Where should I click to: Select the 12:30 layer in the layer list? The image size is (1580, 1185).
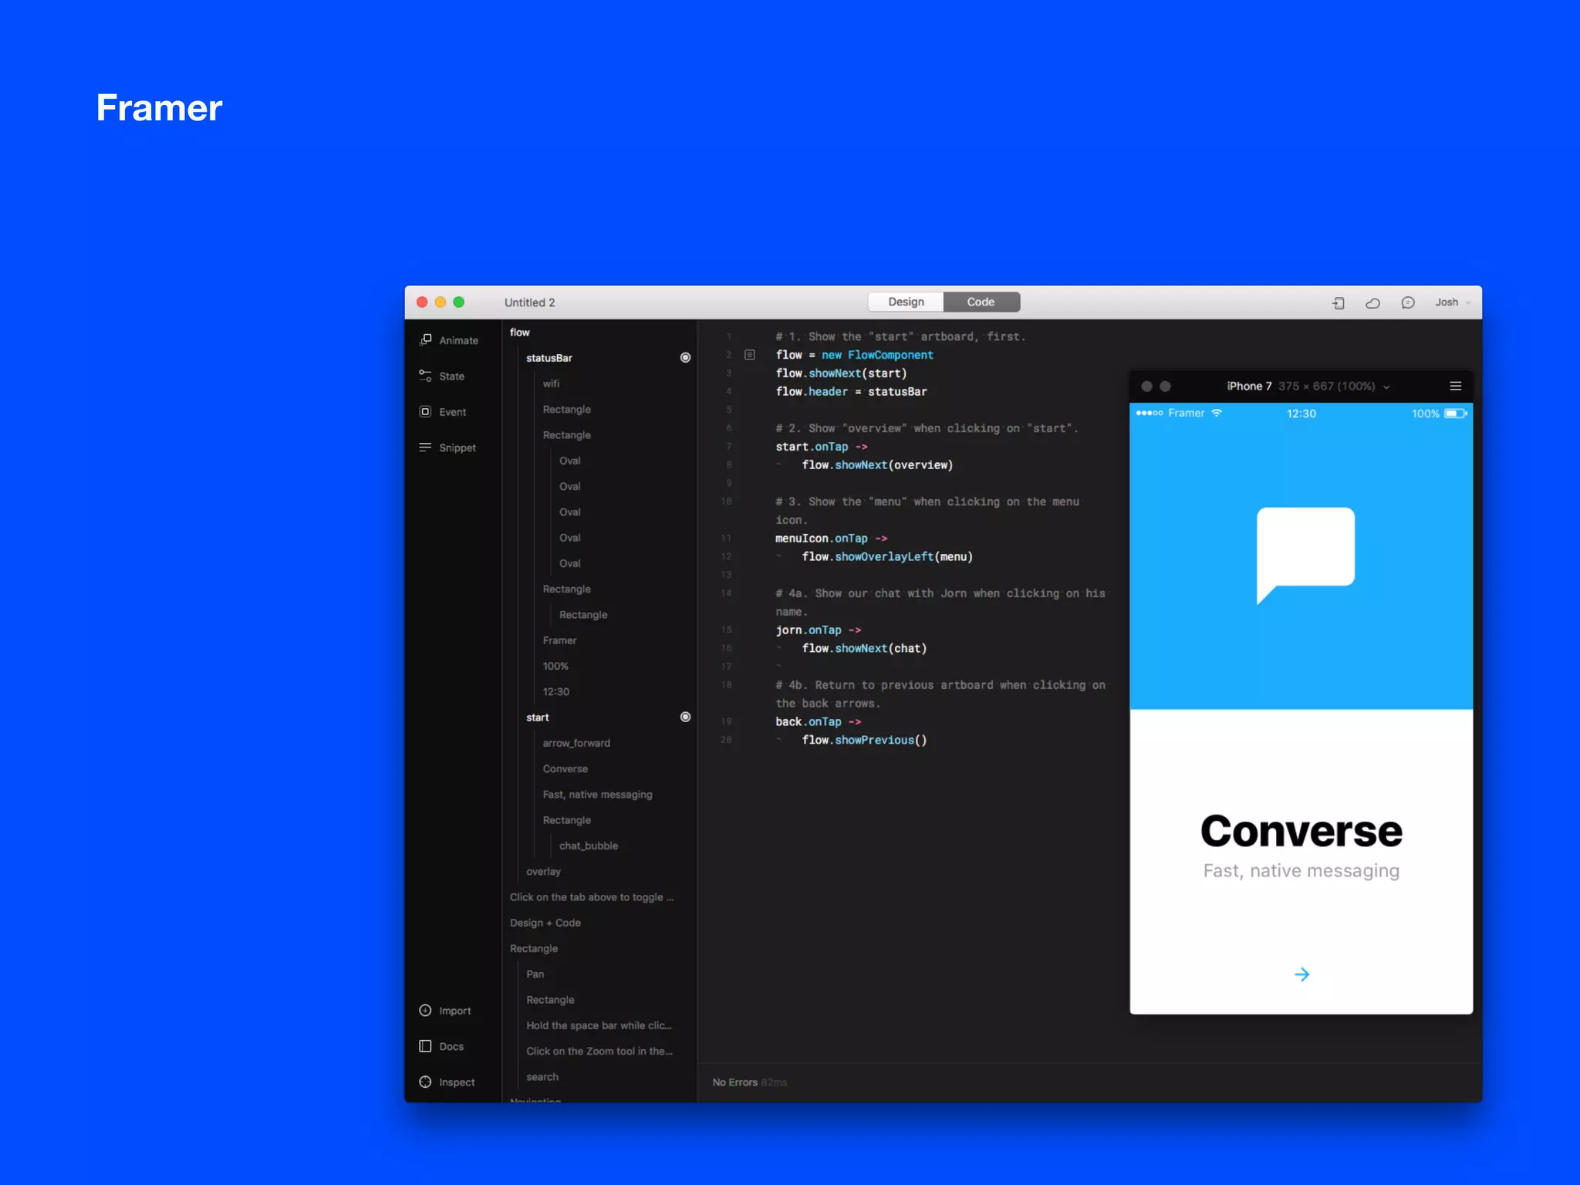click(556, 692)
